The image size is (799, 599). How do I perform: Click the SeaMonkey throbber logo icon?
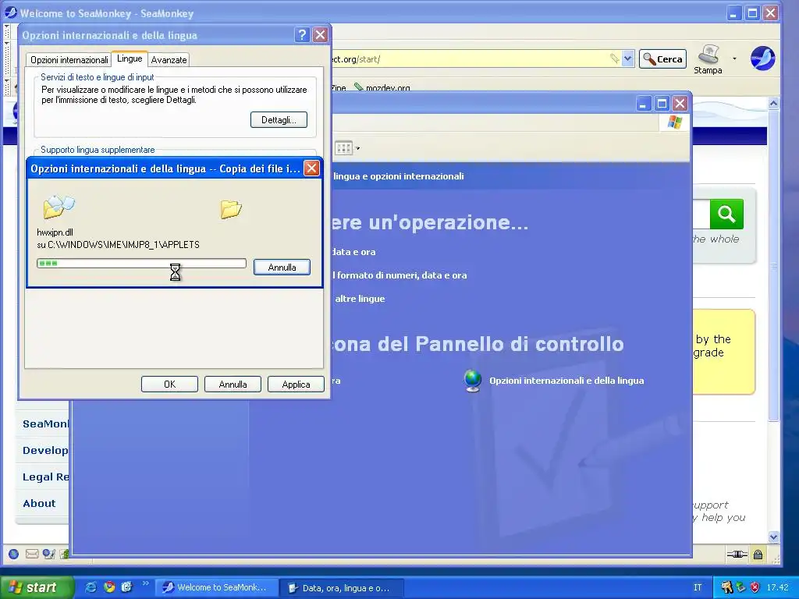[x=762, y=58]
